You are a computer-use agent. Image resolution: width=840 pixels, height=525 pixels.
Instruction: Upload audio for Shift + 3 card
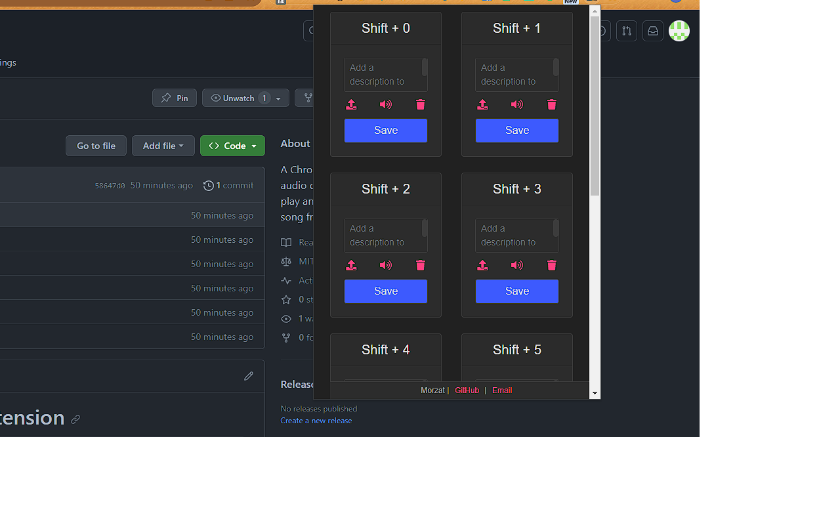tap(482, 265)
